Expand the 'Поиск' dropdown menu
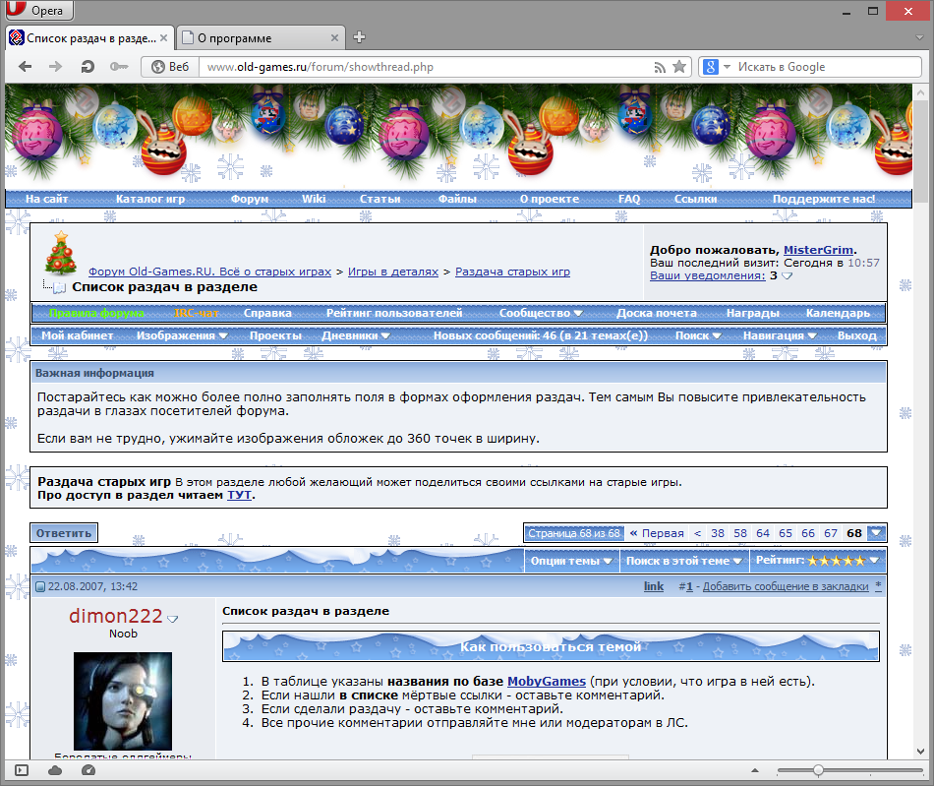934x786 pixels. 698,335
